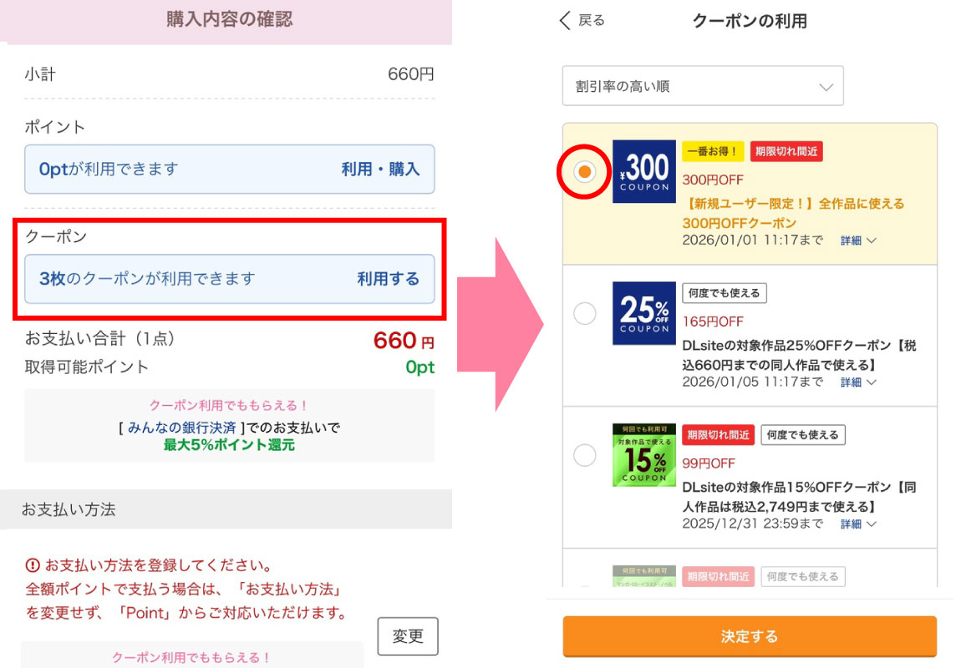
Task: Click the back chevron beside 戻る
Action: [x=566, y=21]
